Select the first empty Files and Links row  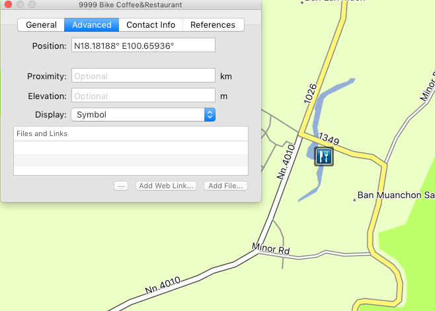pos(131,147)
